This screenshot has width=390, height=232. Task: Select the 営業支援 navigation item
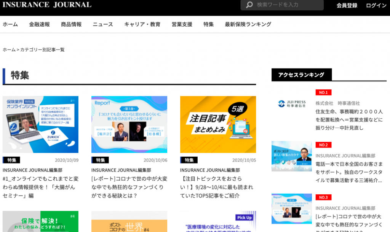pyautogui.click(x=182, y=24)
